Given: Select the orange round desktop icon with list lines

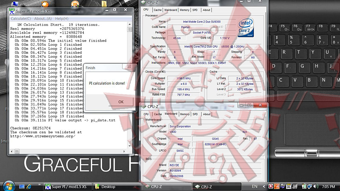Looking at the screenshot, I should pos(75,3).
